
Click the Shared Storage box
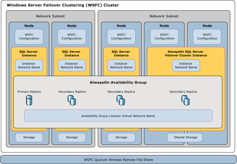coord(185,138)
